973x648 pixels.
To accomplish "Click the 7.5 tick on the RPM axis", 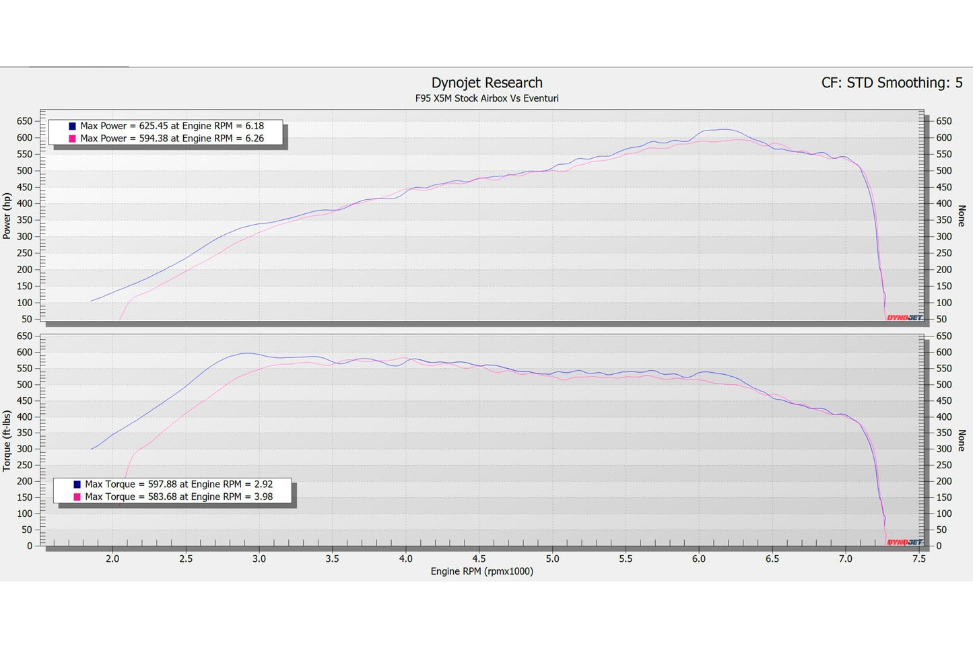I will pos(918,559).
